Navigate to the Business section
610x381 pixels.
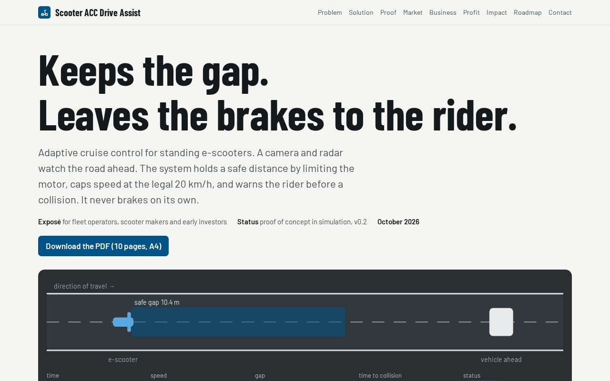[x=443, y=12]
